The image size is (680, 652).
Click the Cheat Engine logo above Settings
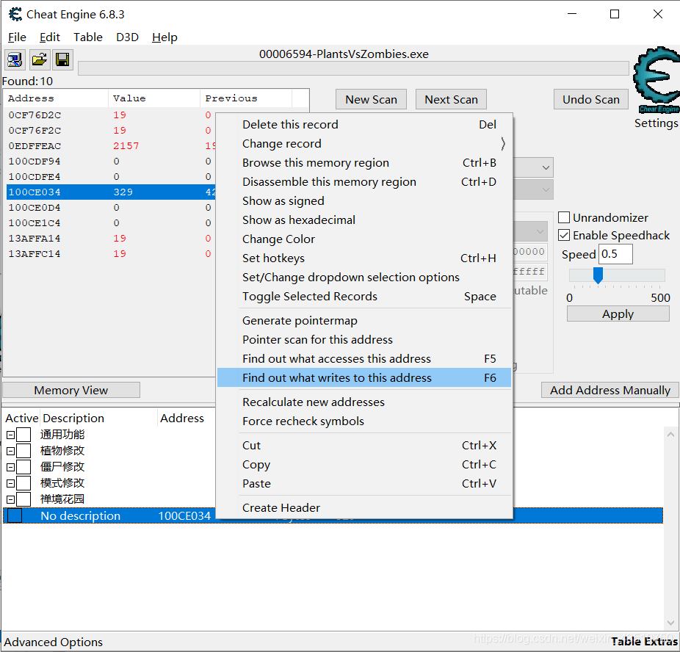tap(657, 79)
